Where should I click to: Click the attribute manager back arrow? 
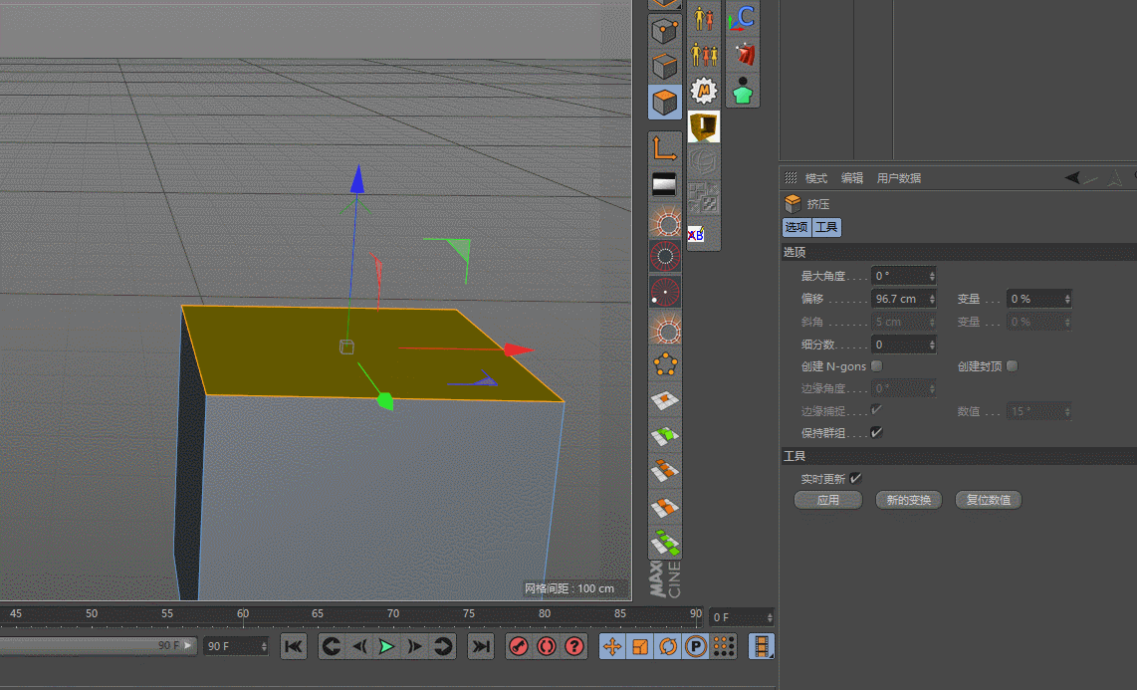(x=1072, y=177)
